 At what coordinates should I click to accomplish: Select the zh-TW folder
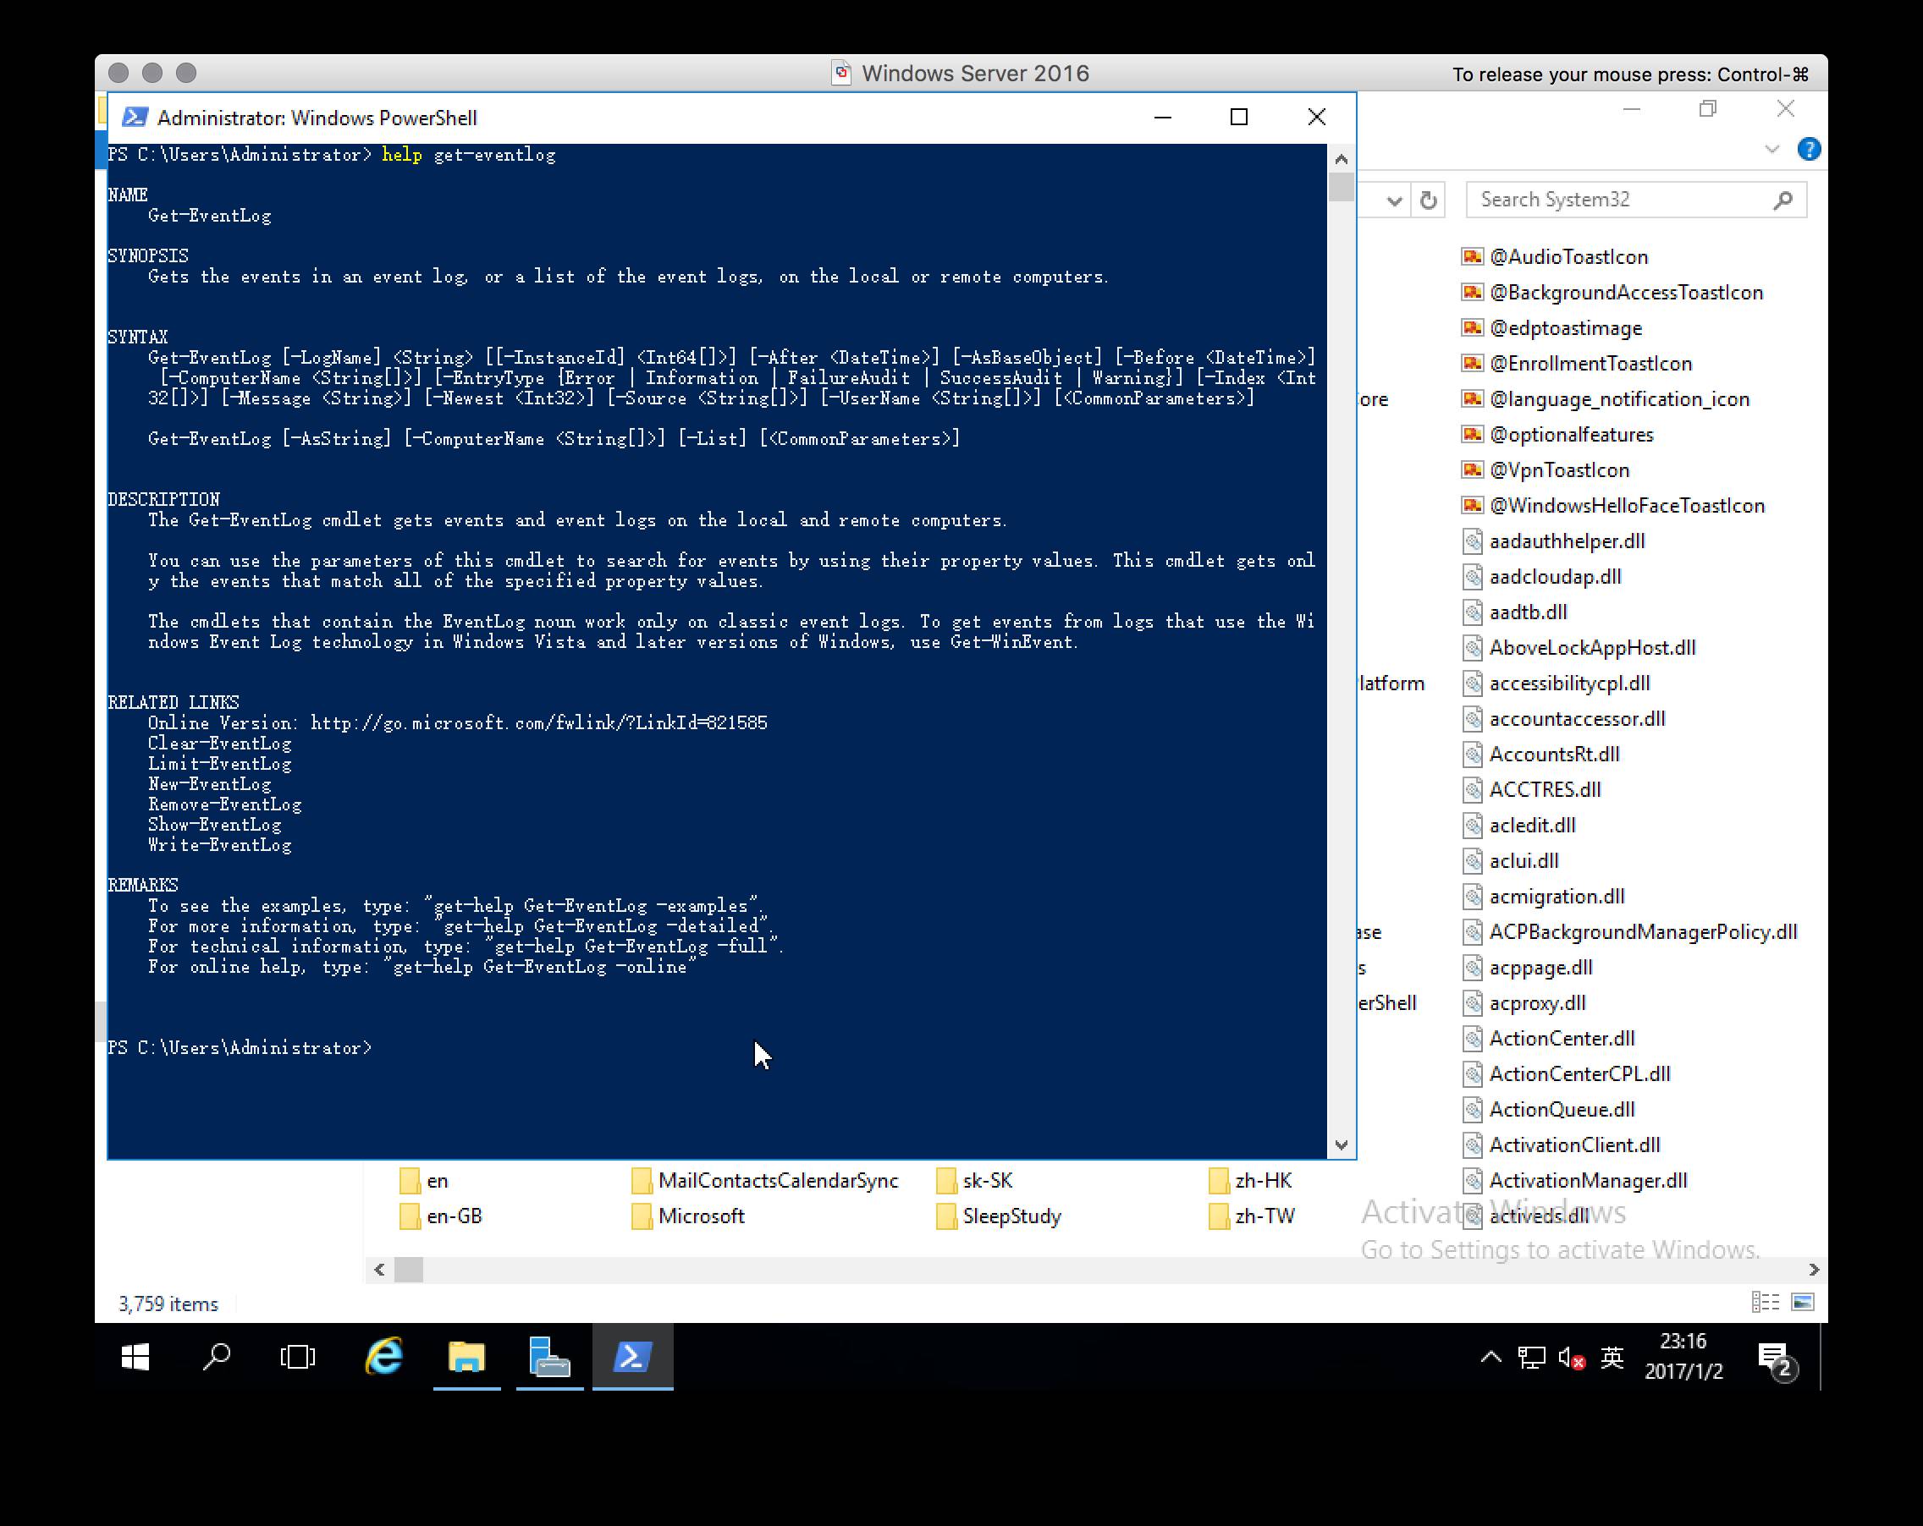[x=1251, y=1216]
